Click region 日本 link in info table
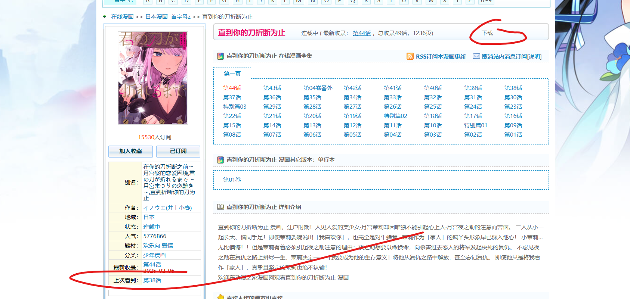This screenshot has width=630, height=299. 149,217
